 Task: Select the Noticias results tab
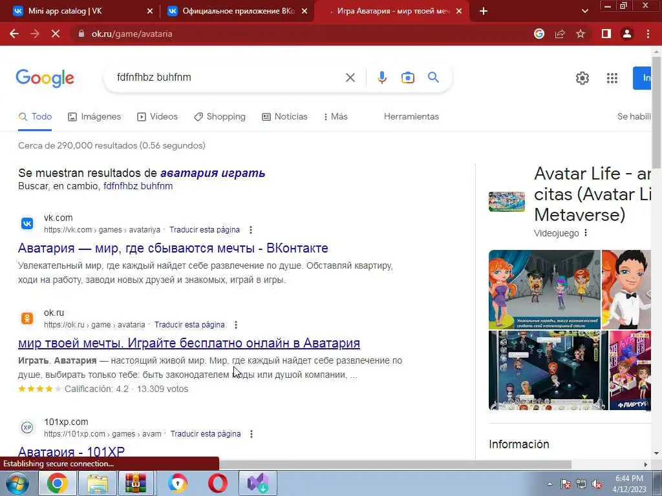click(284, 117)
